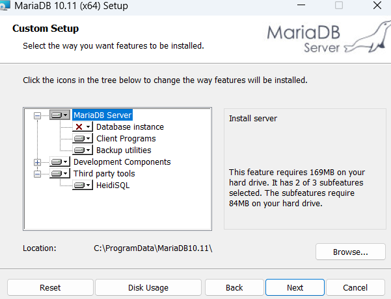Collapse the Third party tools node
This screenshot has height=299, width=391.
(37, 174)
